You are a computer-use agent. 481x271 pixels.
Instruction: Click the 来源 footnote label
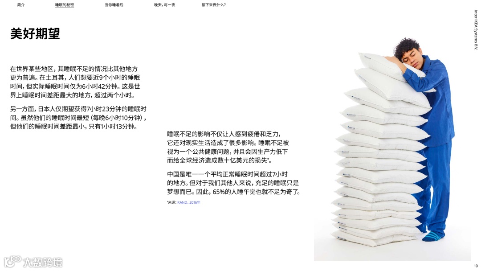pos(171,202)
